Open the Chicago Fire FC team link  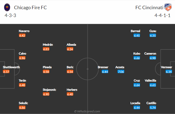(x=30, y=8)
